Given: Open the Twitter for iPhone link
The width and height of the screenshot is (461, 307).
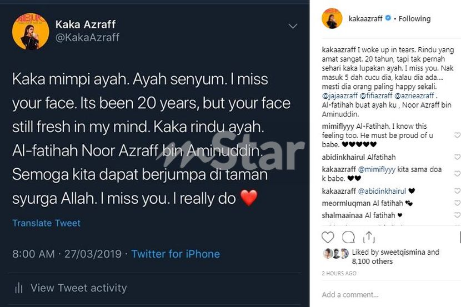Looking at the screenshot, I should pyautogui.click(x=176, y=254).
